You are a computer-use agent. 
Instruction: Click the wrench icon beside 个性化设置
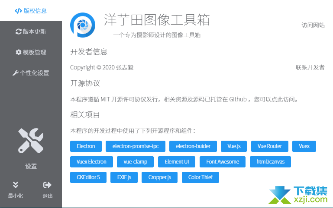16,73
